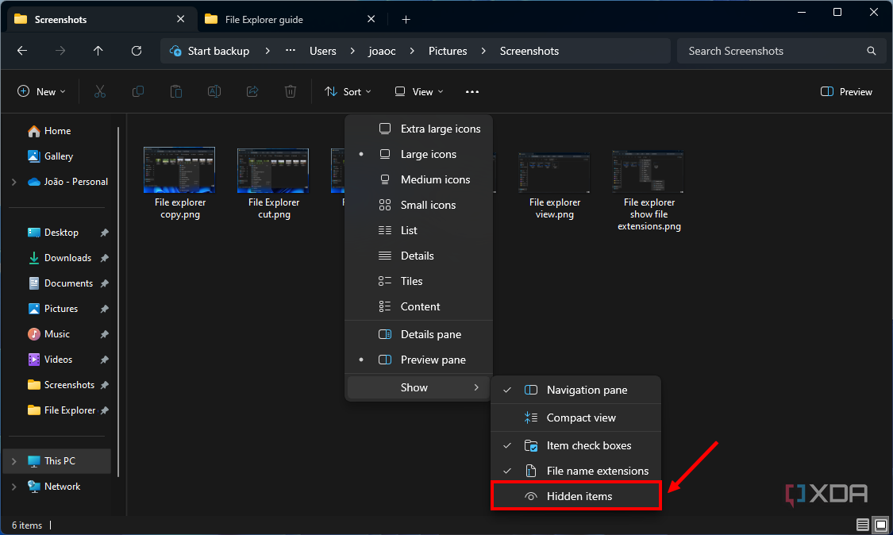Open the See more ellipsis menu
Screen dimensions: 893x535
(472, 91)
